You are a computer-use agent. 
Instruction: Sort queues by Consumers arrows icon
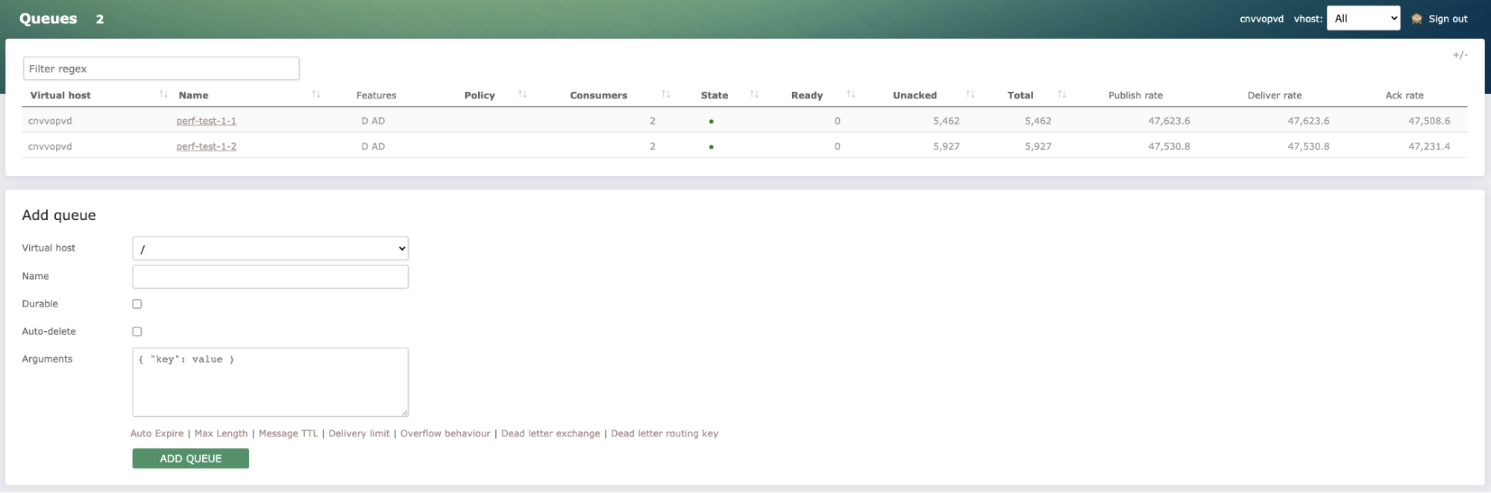665,95
